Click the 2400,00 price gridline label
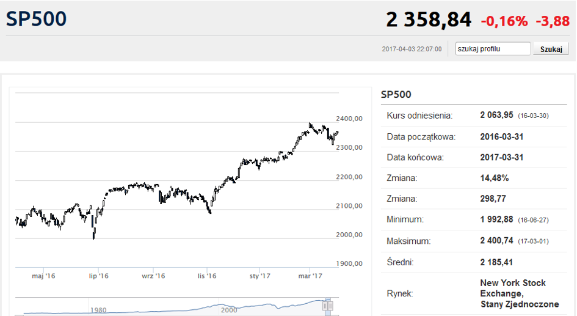Screen dimensions: 577x316 pos(349,119)
